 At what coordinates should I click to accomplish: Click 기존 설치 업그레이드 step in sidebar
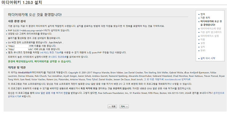coord(211,32)
